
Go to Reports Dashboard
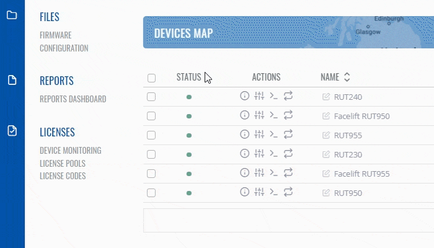73,99
